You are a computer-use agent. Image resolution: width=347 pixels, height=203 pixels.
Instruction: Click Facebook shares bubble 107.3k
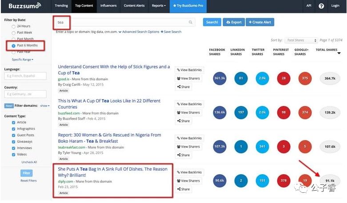219,147
